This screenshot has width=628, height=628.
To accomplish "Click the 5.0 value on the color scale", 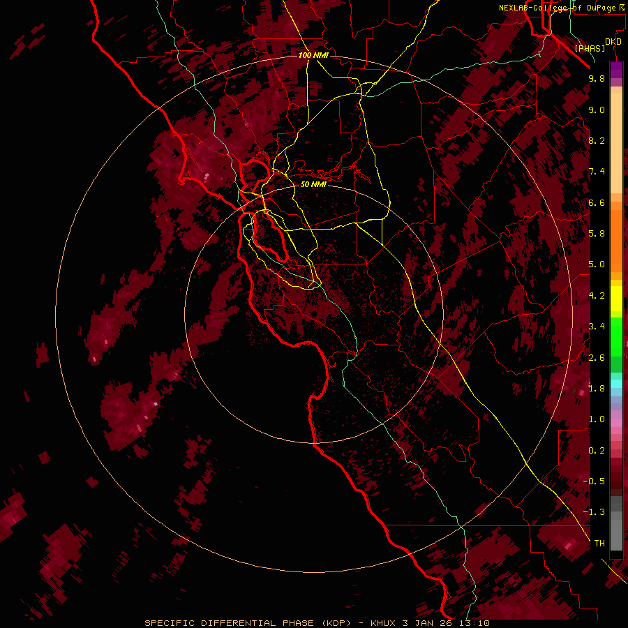I will click(597, 264).
